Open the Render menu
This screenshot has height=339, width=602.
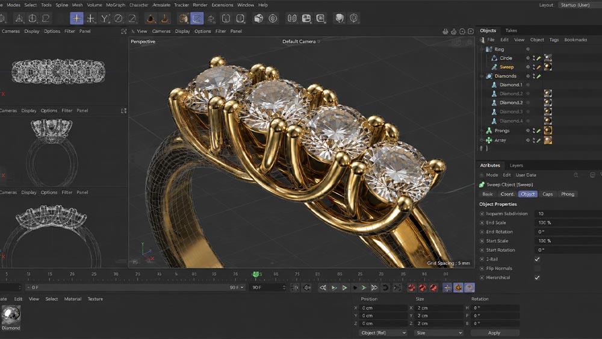[200, 5]
